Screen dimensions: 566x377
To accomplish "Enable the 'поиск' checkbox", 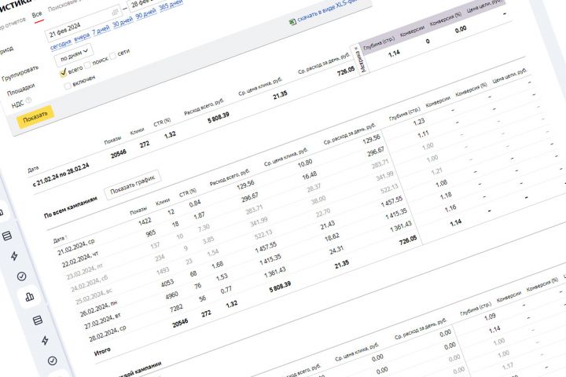I will point(88,64).
